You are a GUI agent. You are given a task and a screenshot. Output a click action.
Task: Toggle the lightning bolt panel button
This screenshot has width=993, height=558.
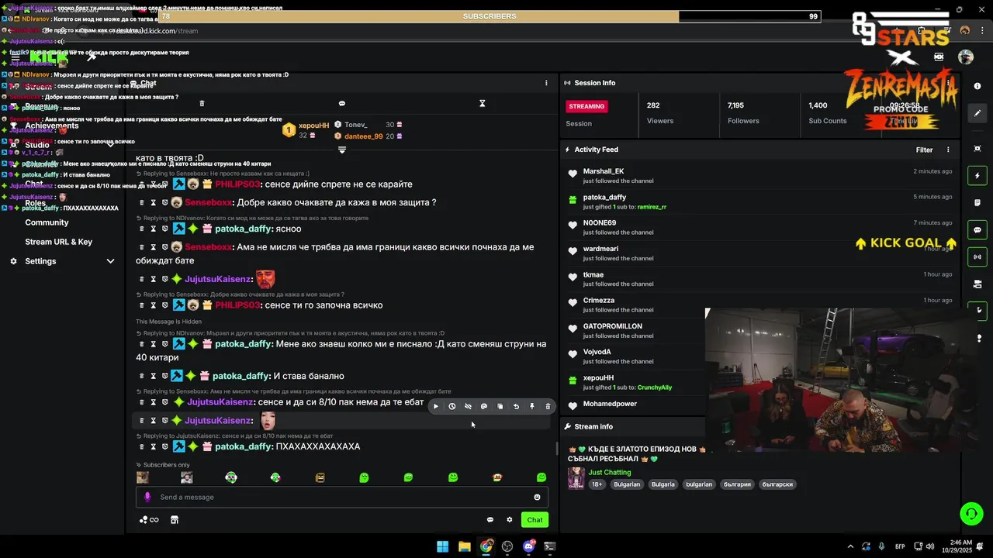point(977,176)
